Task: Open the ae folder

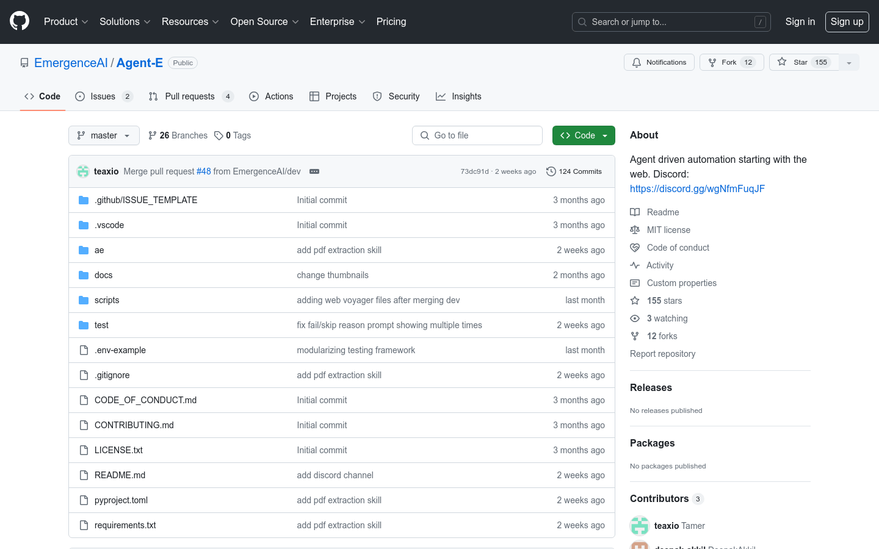Action: click(99, 250)
